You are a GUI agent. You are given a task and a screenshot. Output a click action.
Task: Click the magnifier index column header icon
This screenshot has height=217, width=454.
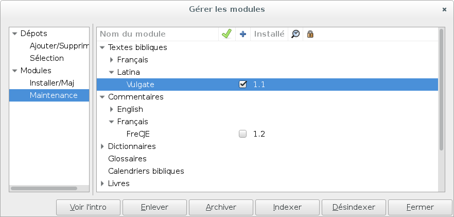(295, 34)
